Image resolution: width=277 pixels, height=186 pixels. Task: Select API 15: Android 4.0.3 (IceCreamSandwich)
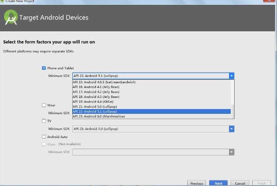(x=152, y=82)
